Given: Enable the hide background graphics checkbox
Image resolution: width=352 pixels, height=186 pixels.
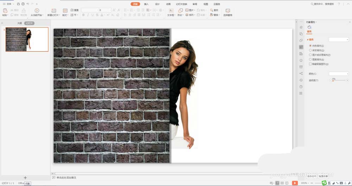Looking at the screenshot, I should (310, 64).
